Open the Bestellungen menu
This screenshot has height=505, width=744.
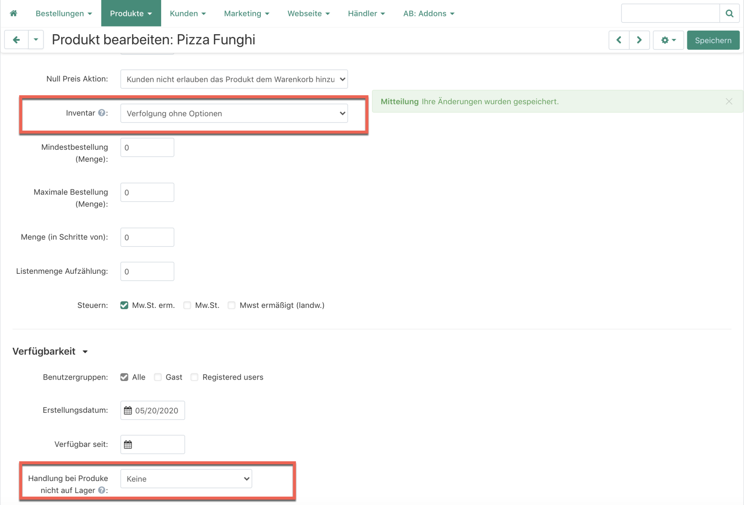pyautogui.click(x=64, y=13)
